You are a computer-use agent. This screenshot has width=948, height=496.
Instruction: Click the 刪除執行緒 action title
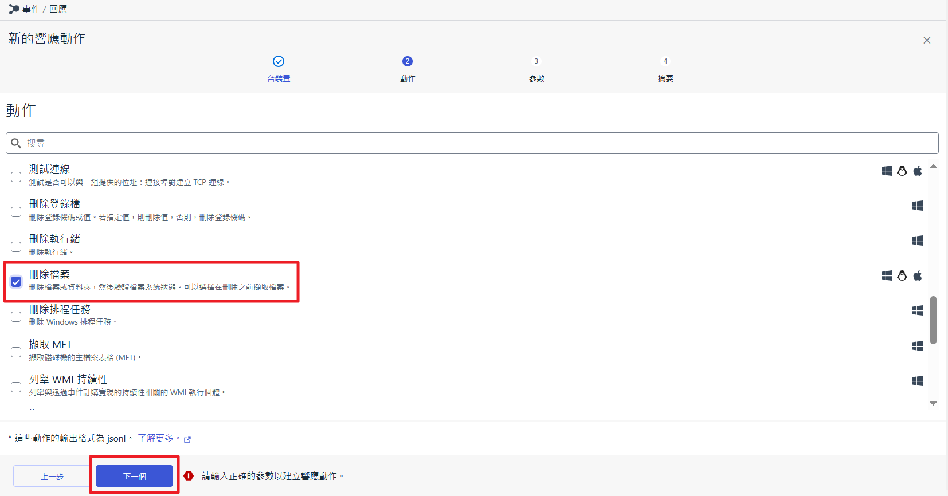(54, 239)
